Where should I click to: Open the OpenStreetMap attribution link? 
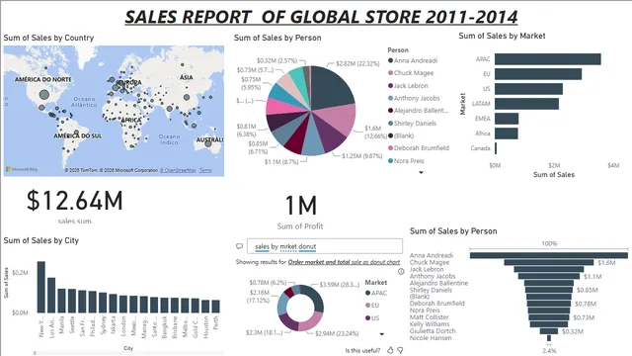pyautogui.click(x=178, y=170)
